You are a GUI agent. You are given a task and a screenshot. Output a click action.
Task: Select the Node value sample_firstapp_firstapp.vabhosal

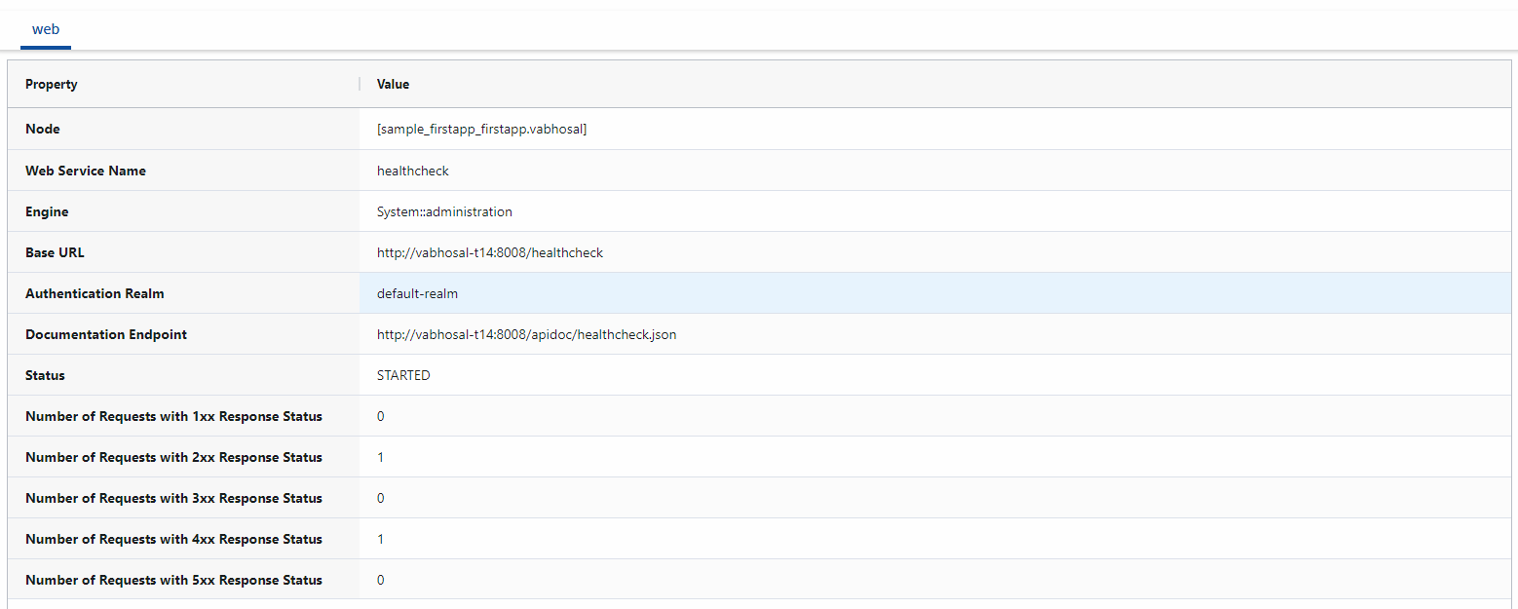pos(481,130)
